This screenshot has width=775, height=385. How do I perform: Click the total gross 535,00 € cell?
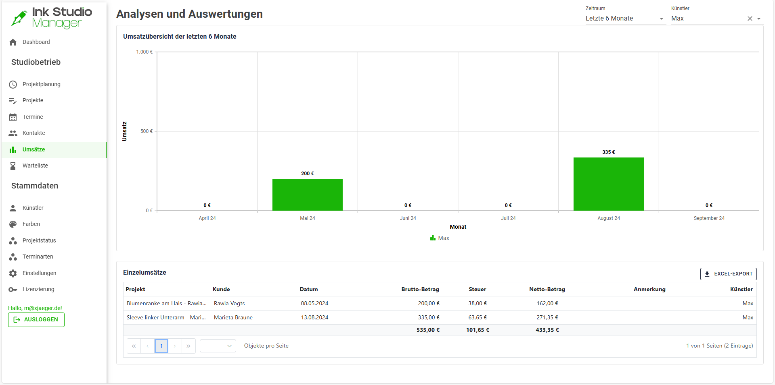point(428,330)
